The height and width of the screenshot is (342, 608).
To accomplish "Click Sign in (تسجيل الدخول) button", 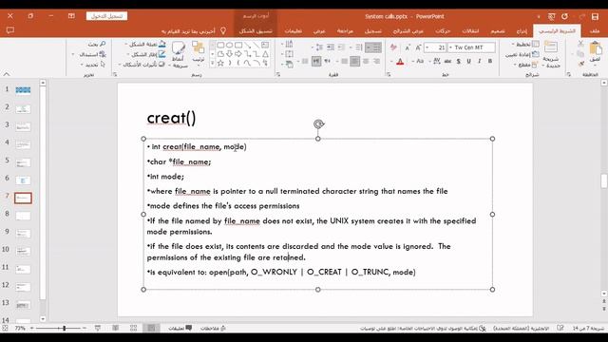I will point(106,16).
